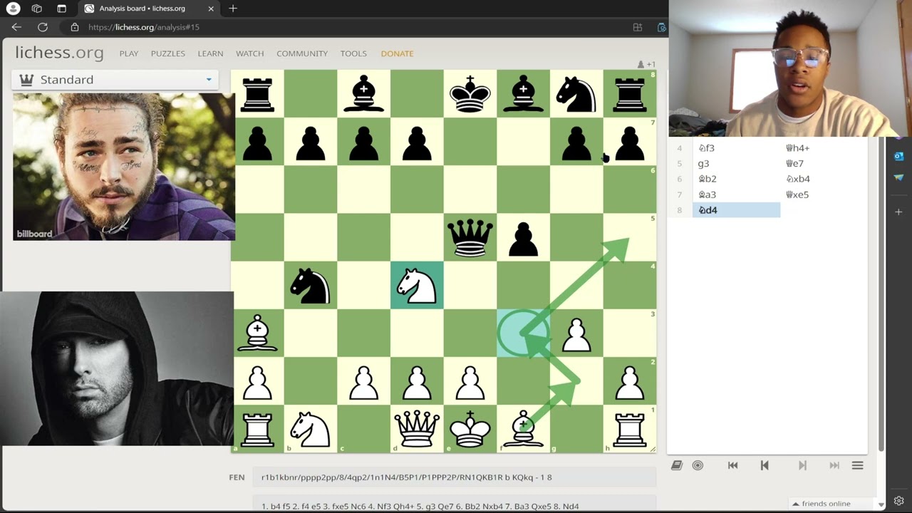This screenshot has width=912, height=513.
Task: Select the white knight on d4
Action: (x=417, y=286)
